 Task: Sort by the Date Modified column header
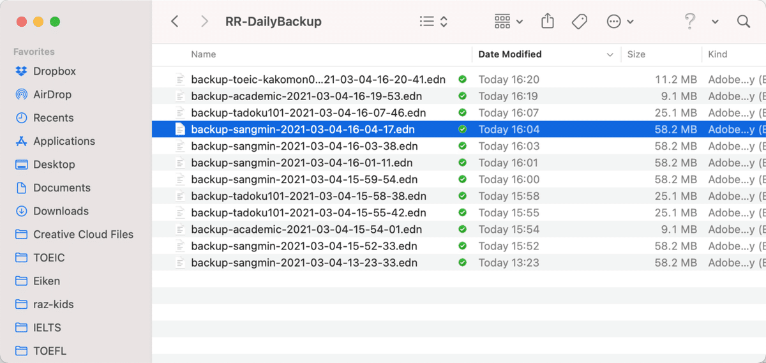510,54
